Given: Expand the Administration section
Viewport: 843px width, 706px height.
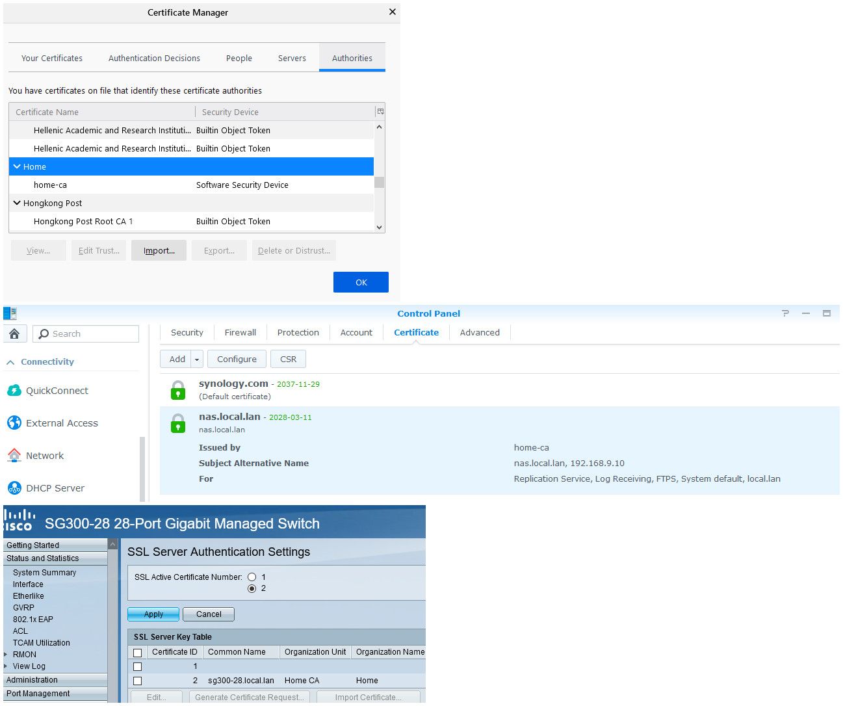Looking at the screenshot, I should pos(55,680).
